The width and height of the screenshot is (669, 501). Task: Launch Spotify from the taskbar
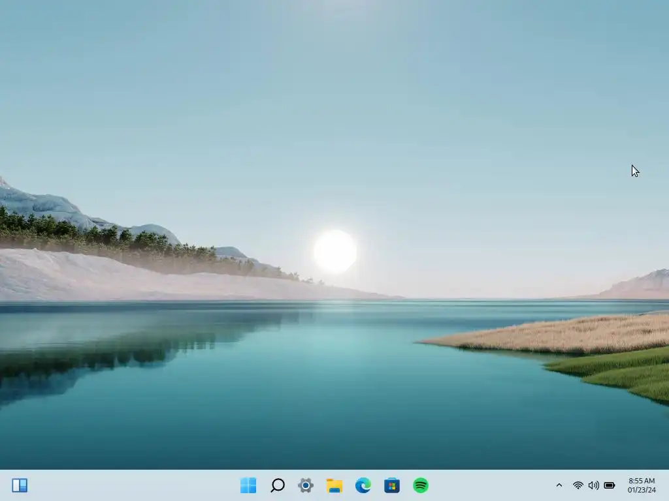tap(421, 485)
